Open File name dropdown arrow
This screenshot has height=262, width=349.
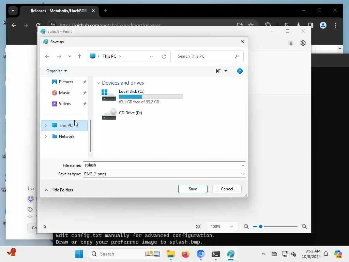click(x=243, y=165)
